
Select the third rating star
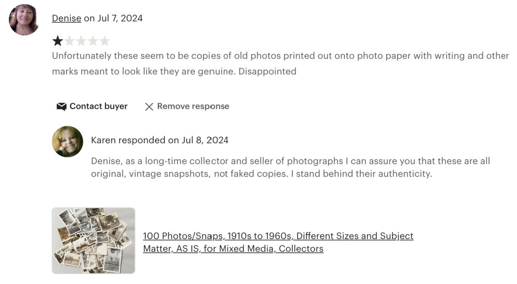pos(81,41)
